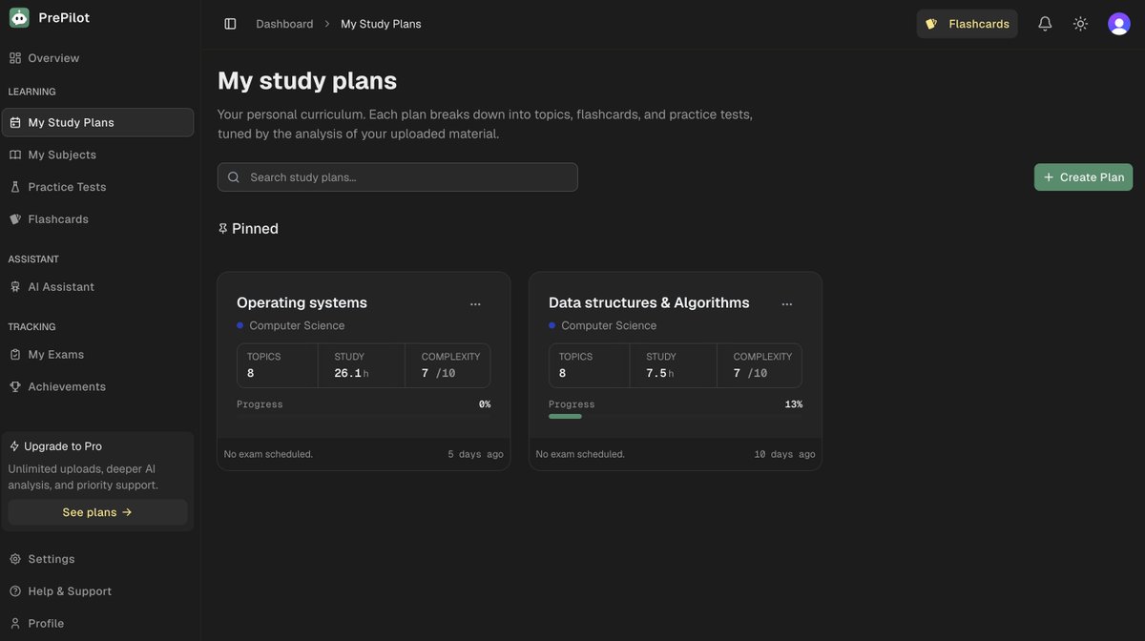
Task: Click My study plans page heading
Action: tap(307, 80)
